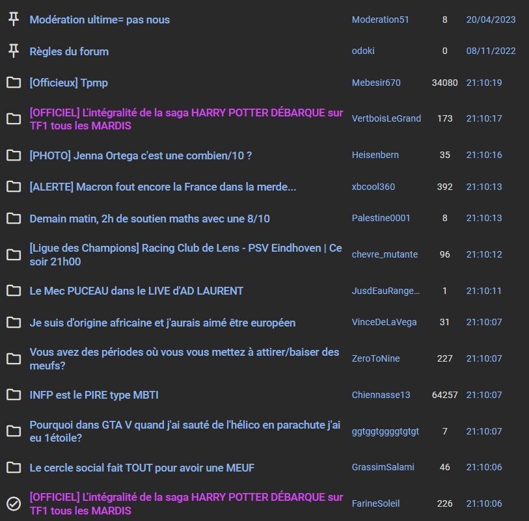The image size is (529, 521).
Task: Click folder icon of soutien maths topic
Action: [14, 218]
